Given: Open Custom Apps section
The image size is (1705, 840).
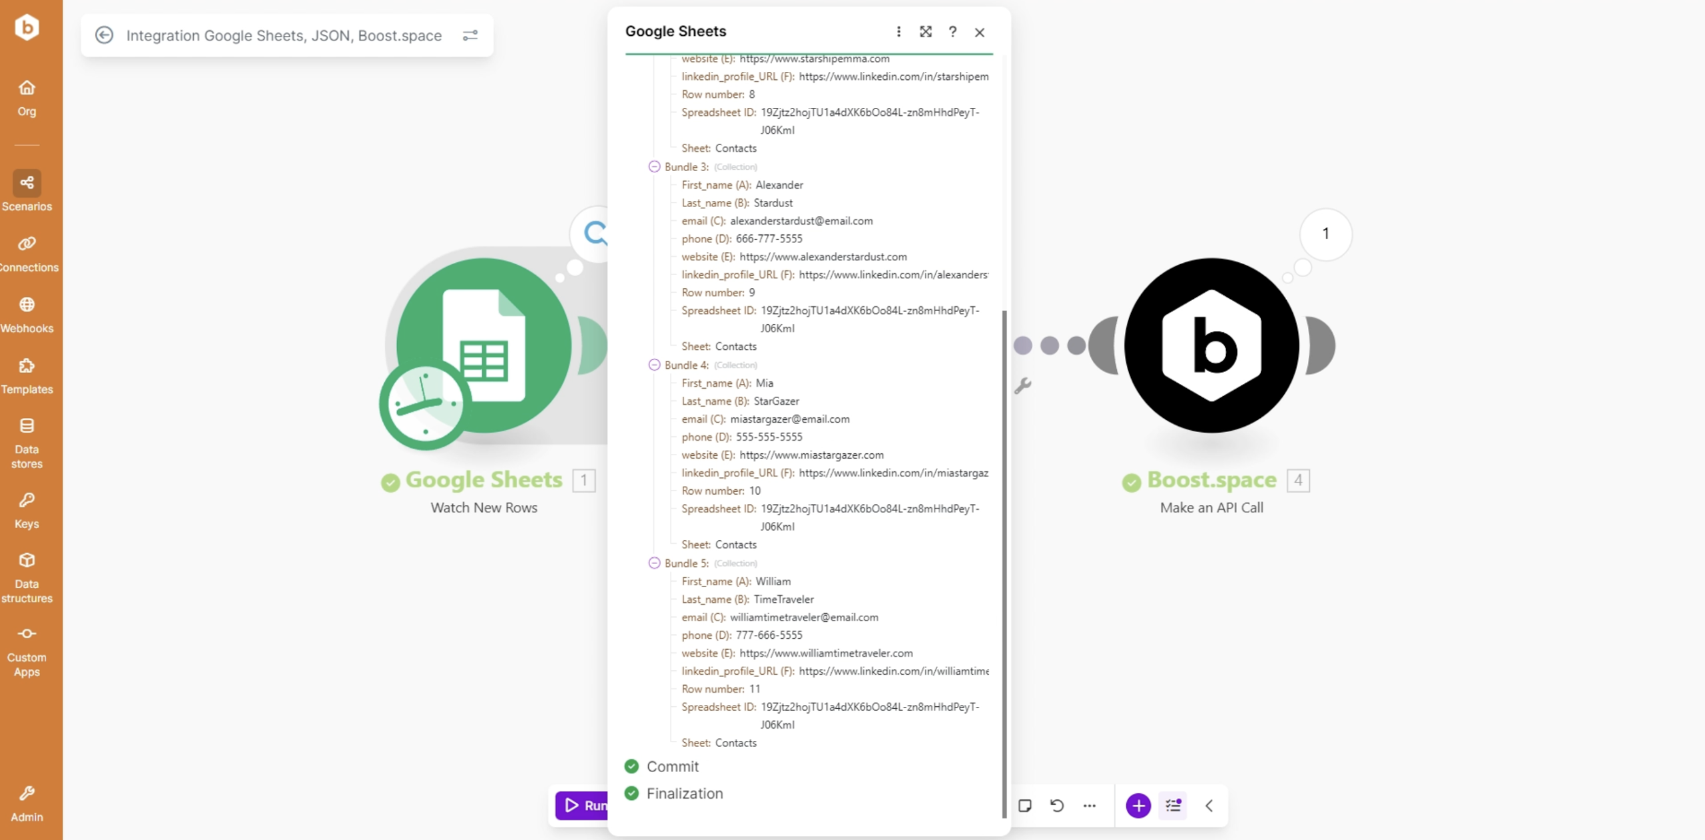Looking at the screenshot, I should coord(27,651).
